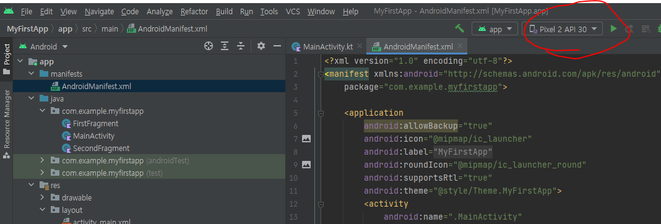Open the Code menu
Viewport: 661px width, 224px height.
coord(130,11)
